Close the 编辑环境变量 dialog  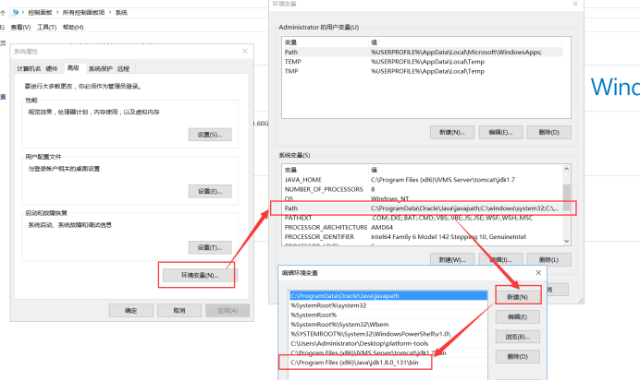coord(538,273)
